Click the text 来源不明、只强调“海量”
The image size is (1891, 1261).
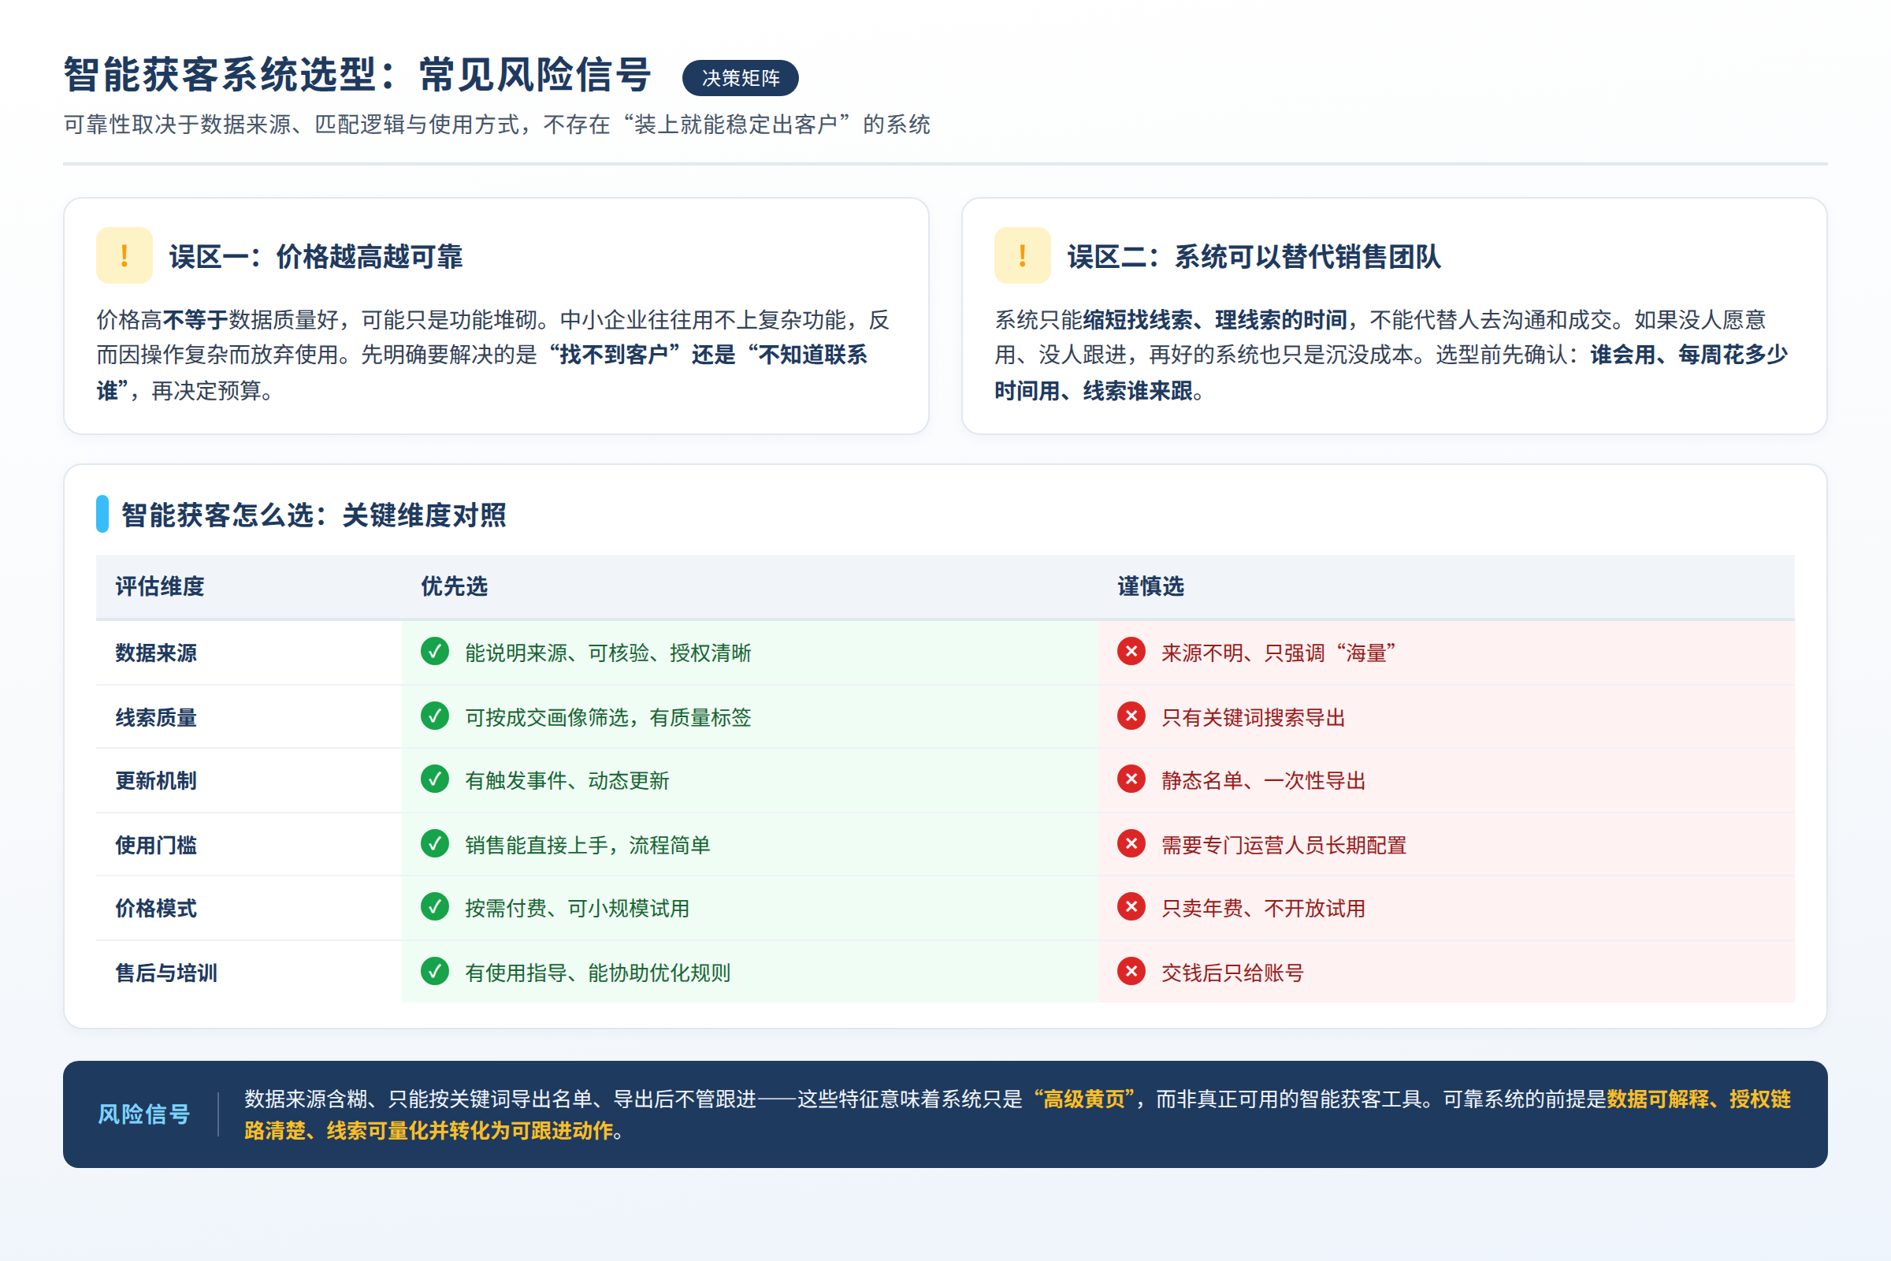1278,653
